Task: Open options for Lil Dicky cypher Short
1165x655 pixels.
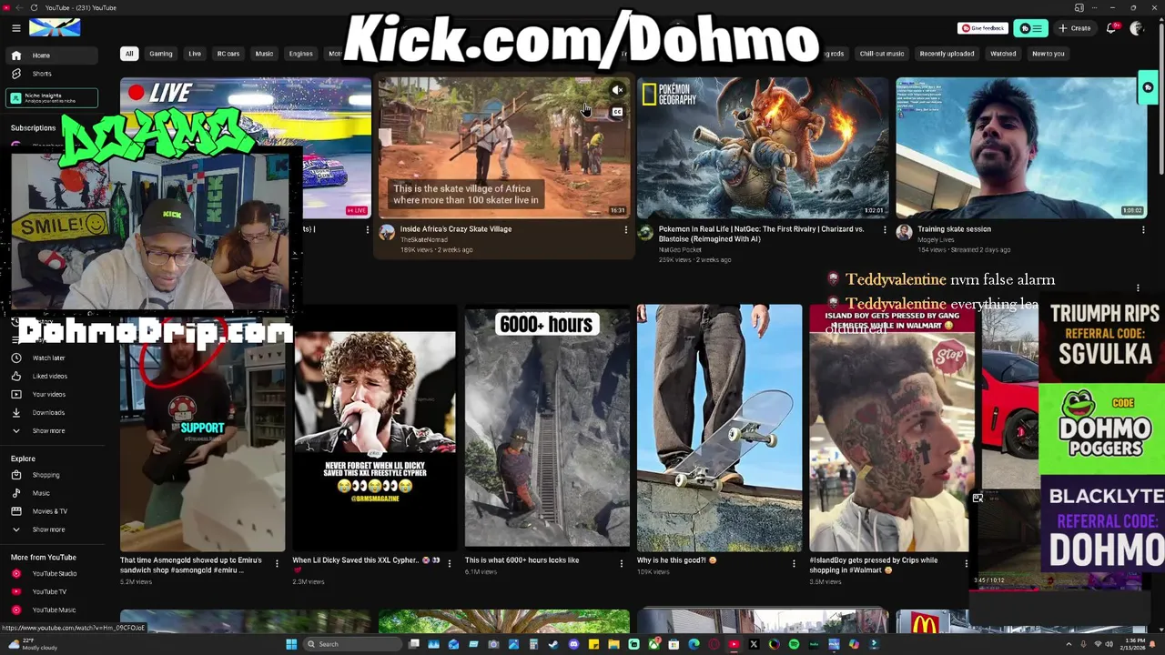Action: 449,563
